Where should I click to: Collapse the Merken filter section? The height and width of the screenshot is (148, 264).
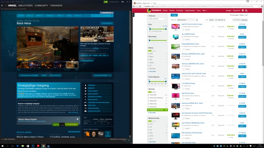tap(151, 48)
